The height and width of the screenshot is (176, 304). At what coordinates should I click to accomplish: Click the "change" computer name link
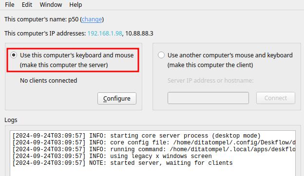pos(92,19)
